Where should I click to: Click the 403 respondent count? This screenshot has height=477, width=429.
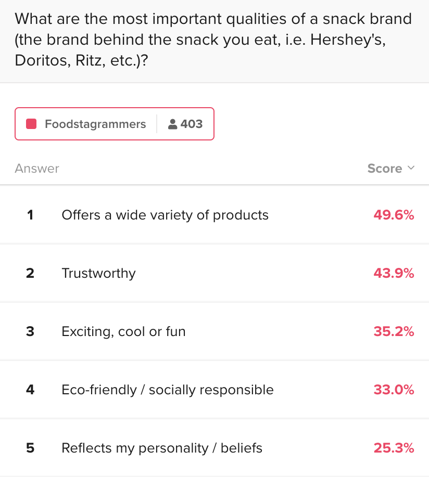coord(192,124)
